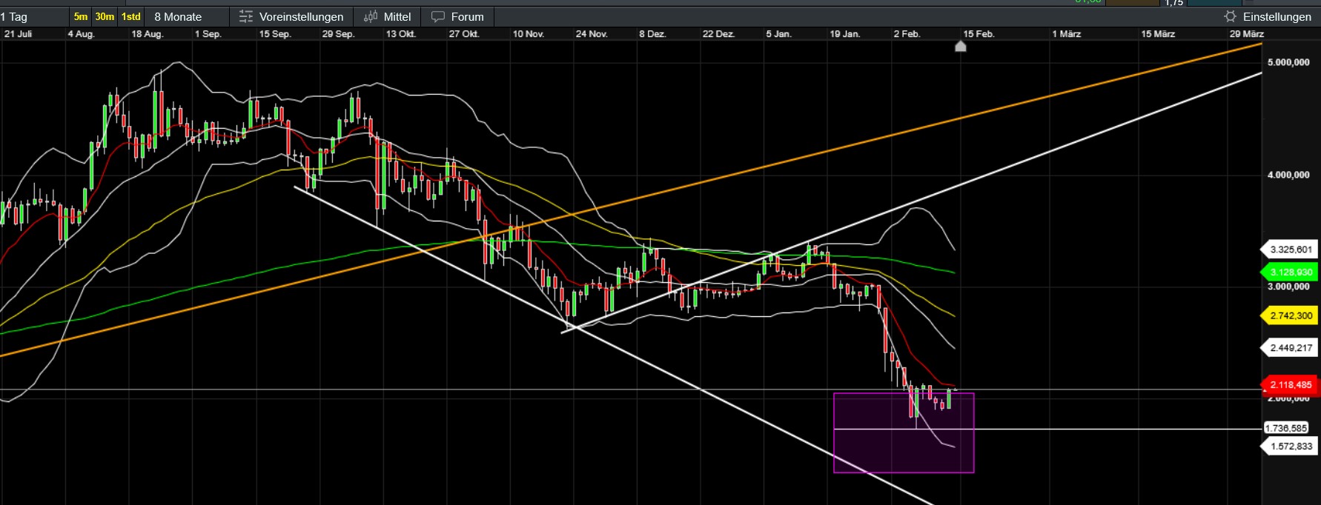Open the Einstellungen gear icon

[x=1231, y=16]
